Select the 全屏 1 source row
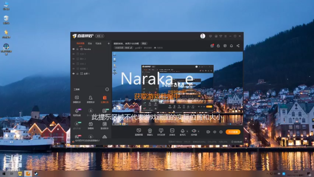The image size is (314, 177). tap(91, 74)
